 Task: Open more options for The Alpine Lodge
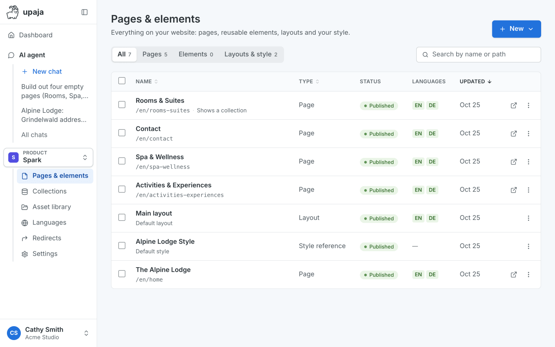pyautogui.click(x=528, y=274)
